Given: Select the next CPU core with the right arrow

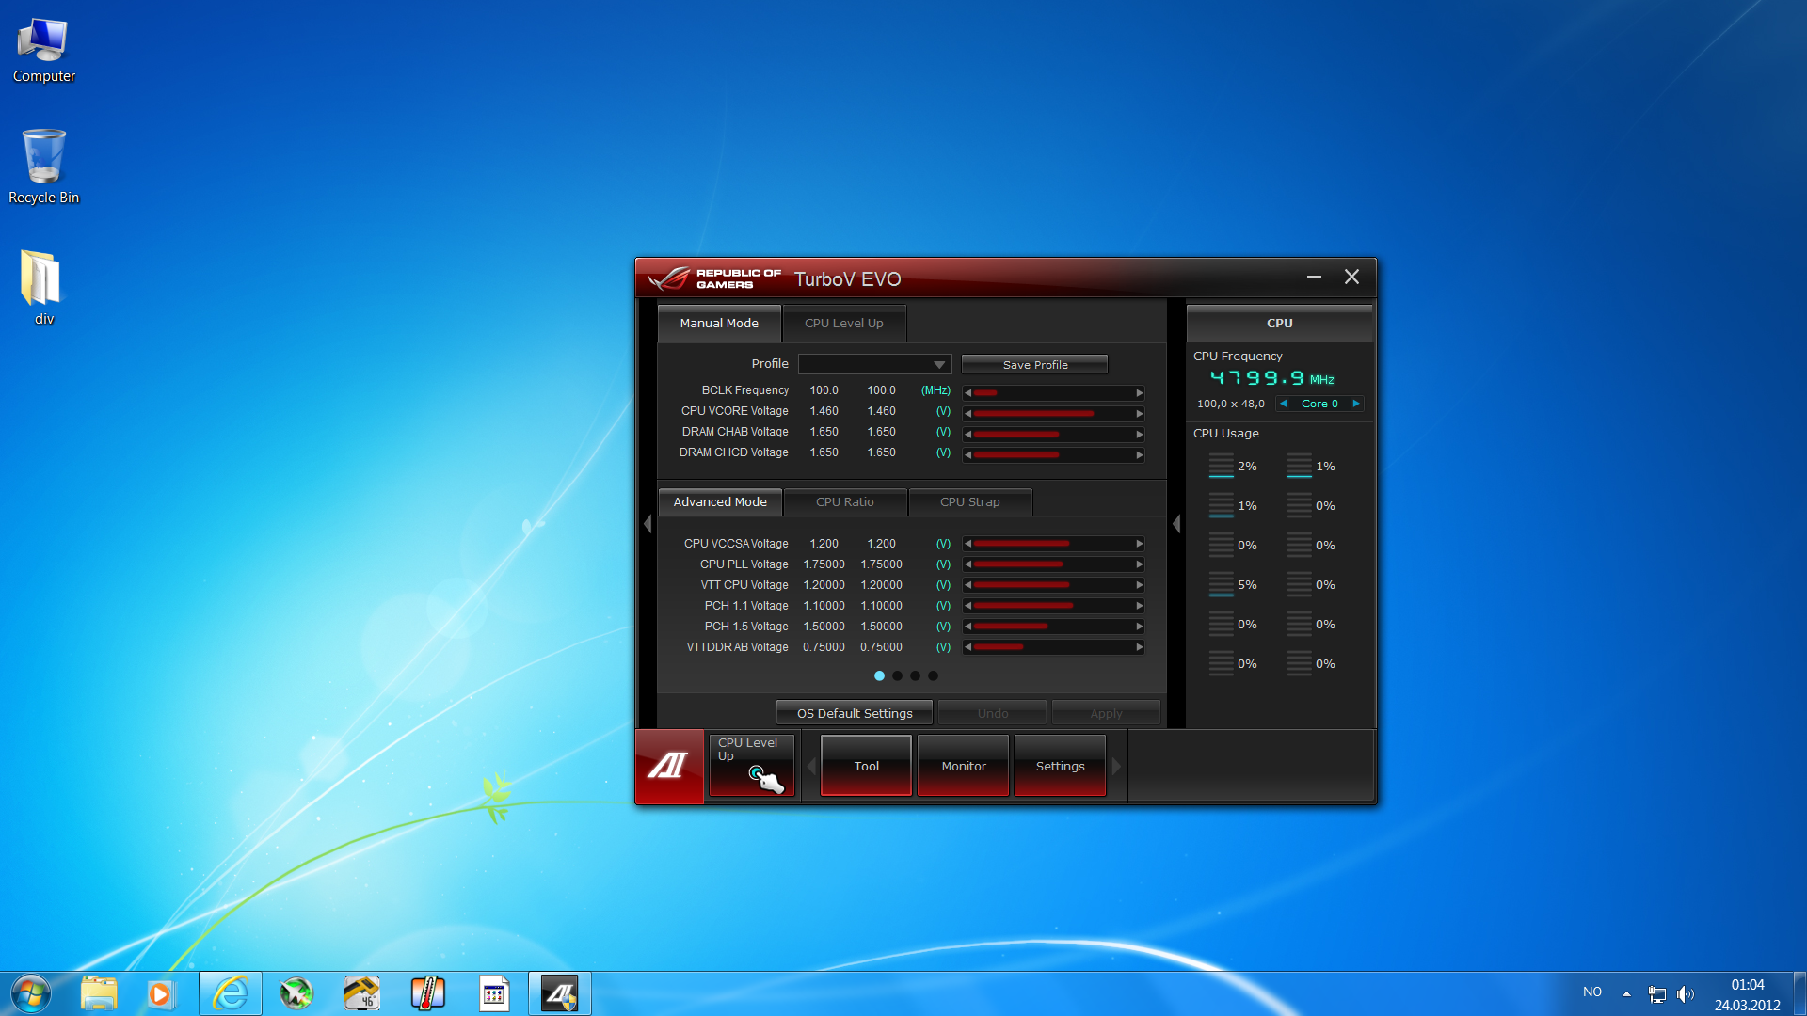Looking at the screenshot, I should (1355, 404).
